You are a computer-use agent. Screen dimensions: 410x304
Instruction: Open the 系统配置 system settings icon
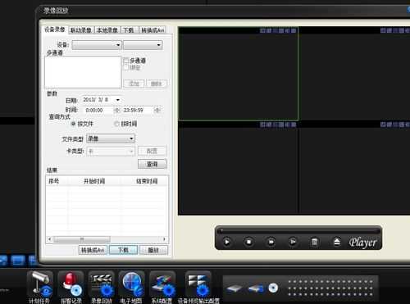pos(162,284)
